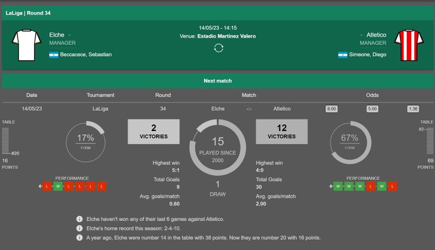The width and height of the screenshot is (435, 250).
Task: Click Elche white jersey icon
Action: click(26, 45)
